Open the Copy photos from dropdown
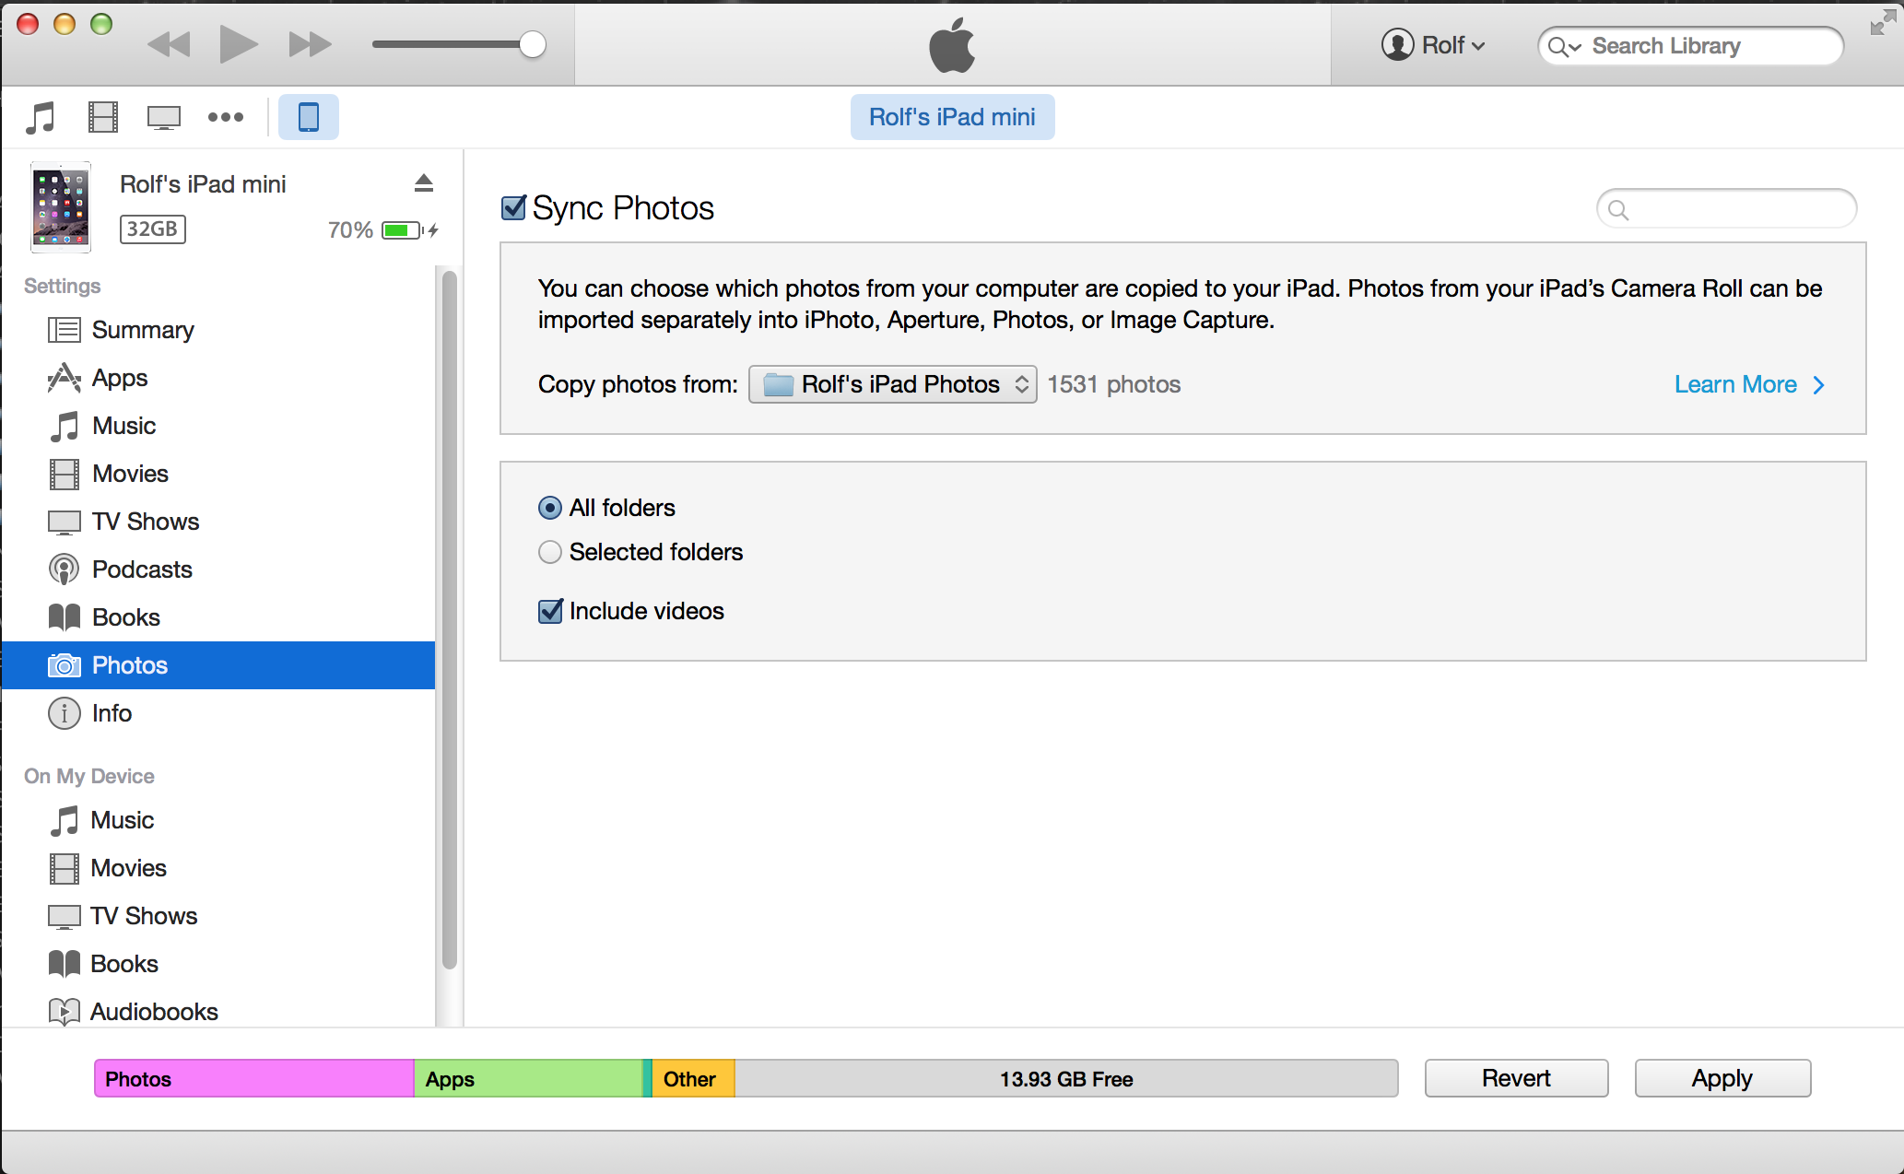This screenshot has width=1904, height=1174. (892, 384)
